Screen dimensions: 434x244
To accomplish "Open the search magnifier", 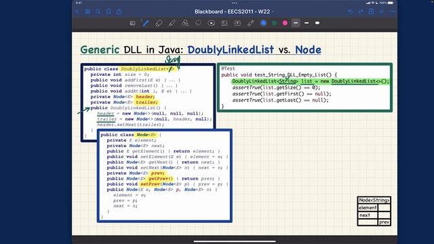I will [x=98, y=12].
